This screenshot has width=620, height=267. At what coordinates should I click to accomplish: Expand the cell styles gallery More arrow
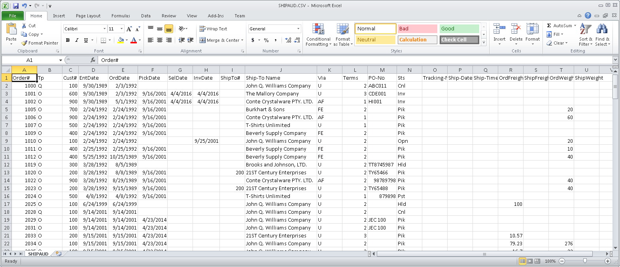(484, 42)
